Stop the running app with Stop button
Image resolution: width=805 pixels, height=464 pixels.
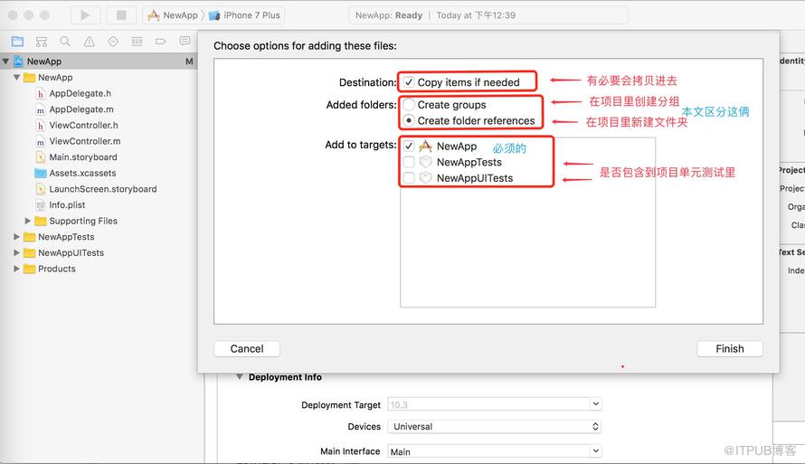click(x=121, y=15)
